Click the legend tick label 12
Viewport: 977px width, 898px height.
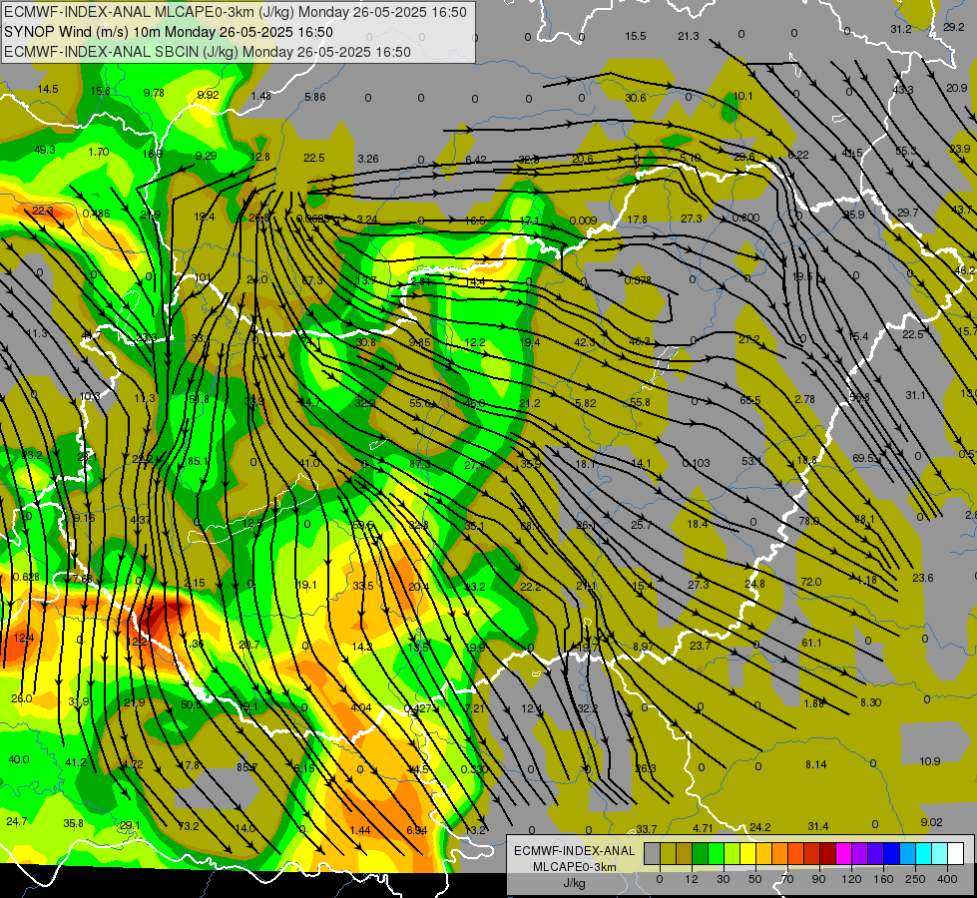tap(692, 879)
